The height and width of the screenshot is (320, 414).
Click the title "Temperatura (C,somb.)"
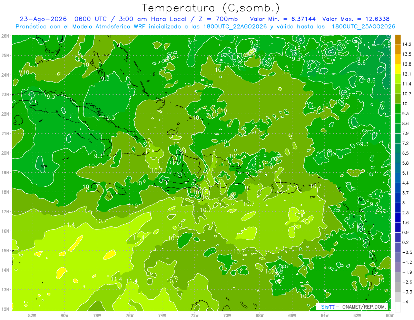[210, 8]
